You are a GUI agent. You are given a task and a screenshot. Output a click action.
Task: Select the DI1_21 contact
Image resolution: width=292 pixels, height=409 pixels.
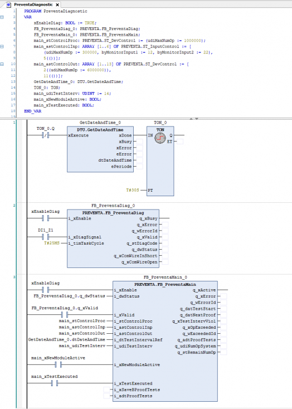[x=45, y=237]
